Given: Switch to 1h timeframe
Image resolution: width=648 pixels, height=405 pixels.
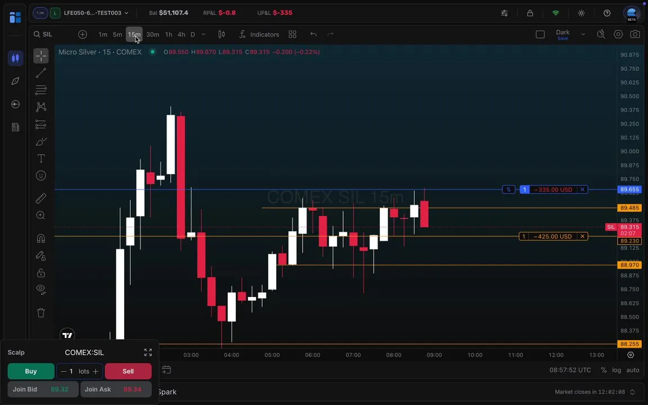Looking at the screenshot, I should 169,34.
